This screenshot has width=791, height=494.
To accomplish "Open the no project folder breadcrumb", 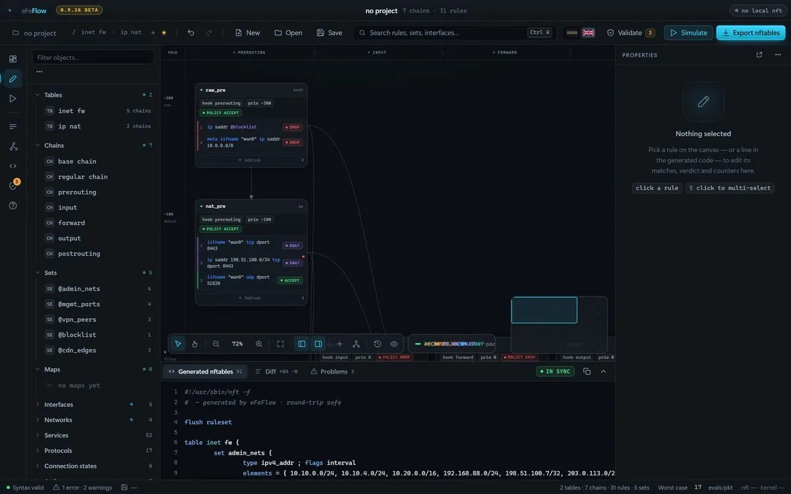I will pyautogui.click(x=34, y=33).
